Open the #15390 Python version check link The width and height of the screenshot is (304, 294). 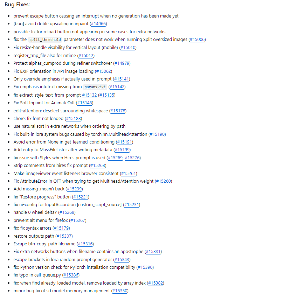click(x=145, y=267)
